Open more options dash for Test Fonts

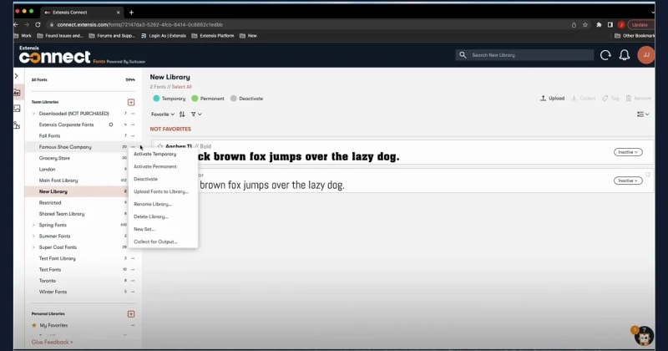[133, 270]
